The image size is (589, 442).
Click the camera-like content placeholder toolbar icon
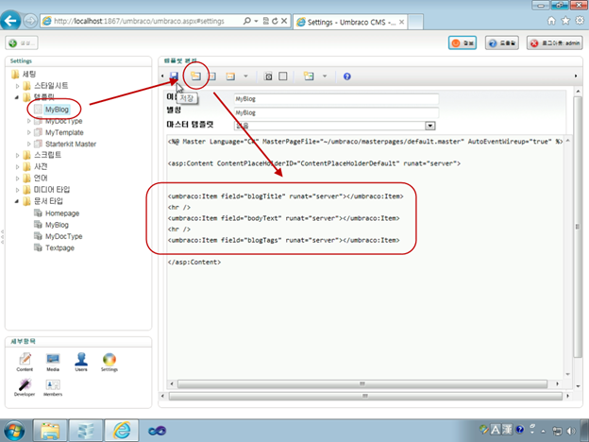[x=268, y=76]
